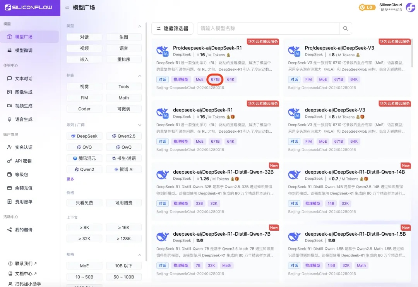This screenshot has width=418, height=287.
Task: Click the 扫码加小助手 icon
Action: pyautogui.click(x=10, y=284)
